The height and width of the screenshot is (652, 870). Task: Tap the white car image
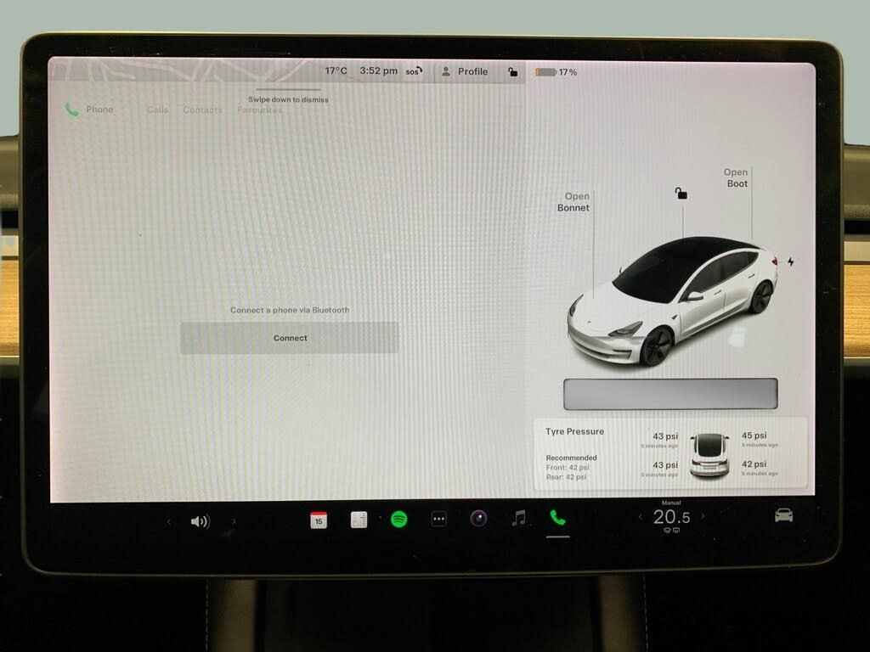(673, 301)
